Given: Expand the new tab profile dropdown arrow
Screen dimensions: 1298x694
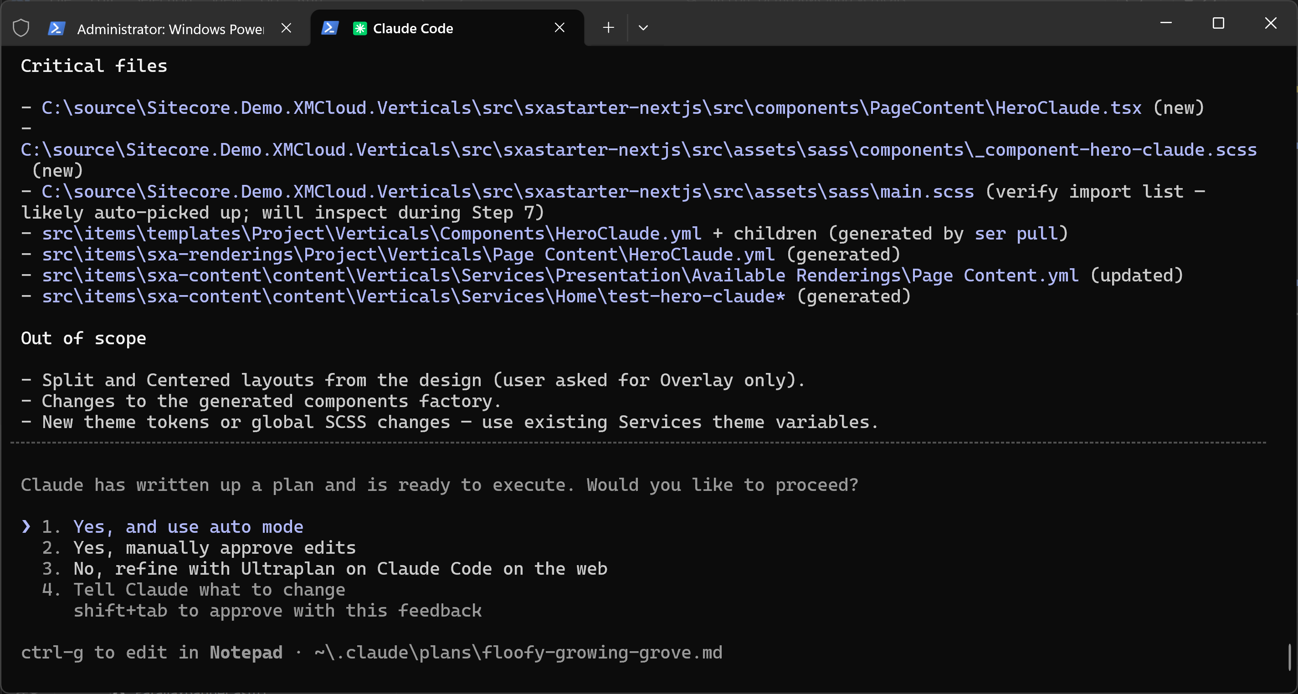Looking at the screenshot, I should click(643, 28).
